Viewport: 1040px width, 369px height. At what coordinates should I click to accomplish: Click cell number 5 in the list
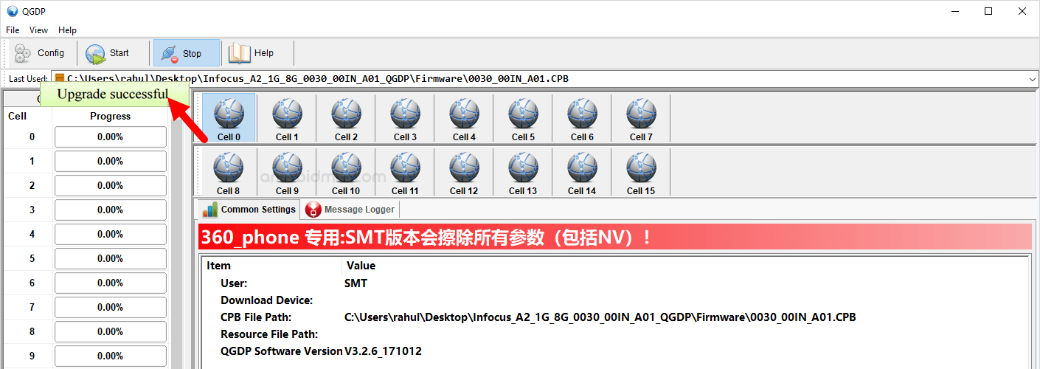pyautogui.click(x=32, y=258)
